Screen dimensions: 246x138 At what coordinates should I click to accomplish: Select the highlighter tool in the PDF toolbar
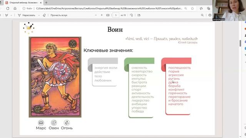(x=7, y=15)
